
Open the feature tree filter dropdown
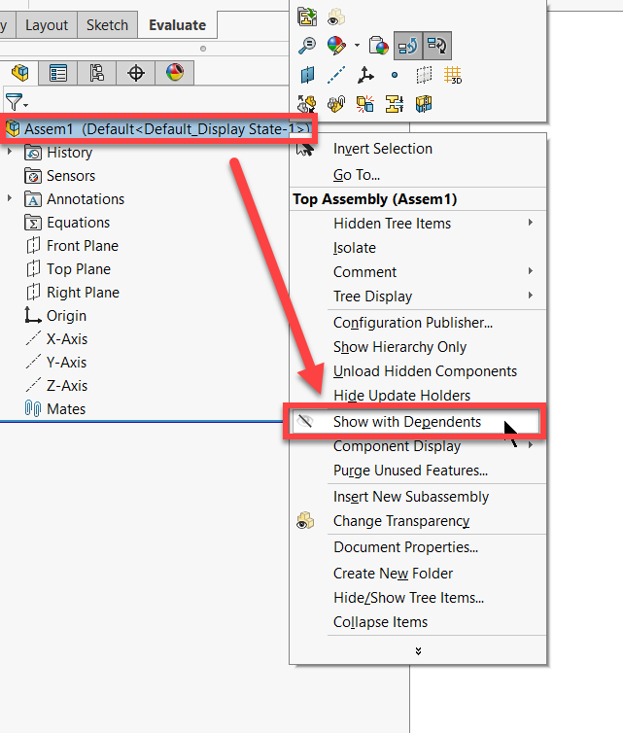coord(17,101)
